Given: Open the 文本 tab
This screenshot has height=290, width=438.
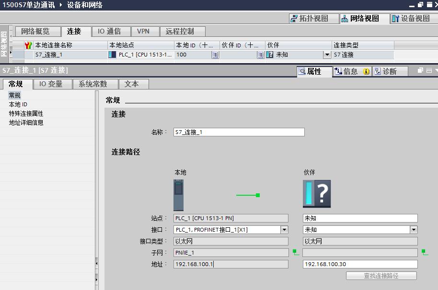Looking at the screenshot, I should 134,84.
